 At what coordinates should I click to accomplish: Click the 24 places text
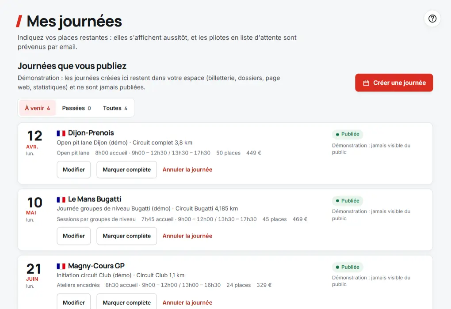238,285
